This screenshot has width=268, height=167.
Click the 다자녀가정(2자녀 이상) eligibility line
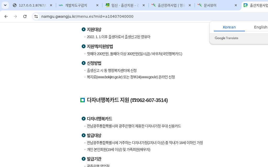point(145,143)
